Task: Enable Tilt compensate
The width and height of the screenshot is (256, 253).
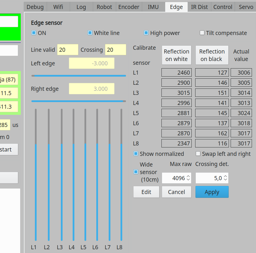Action: (202, 33)
